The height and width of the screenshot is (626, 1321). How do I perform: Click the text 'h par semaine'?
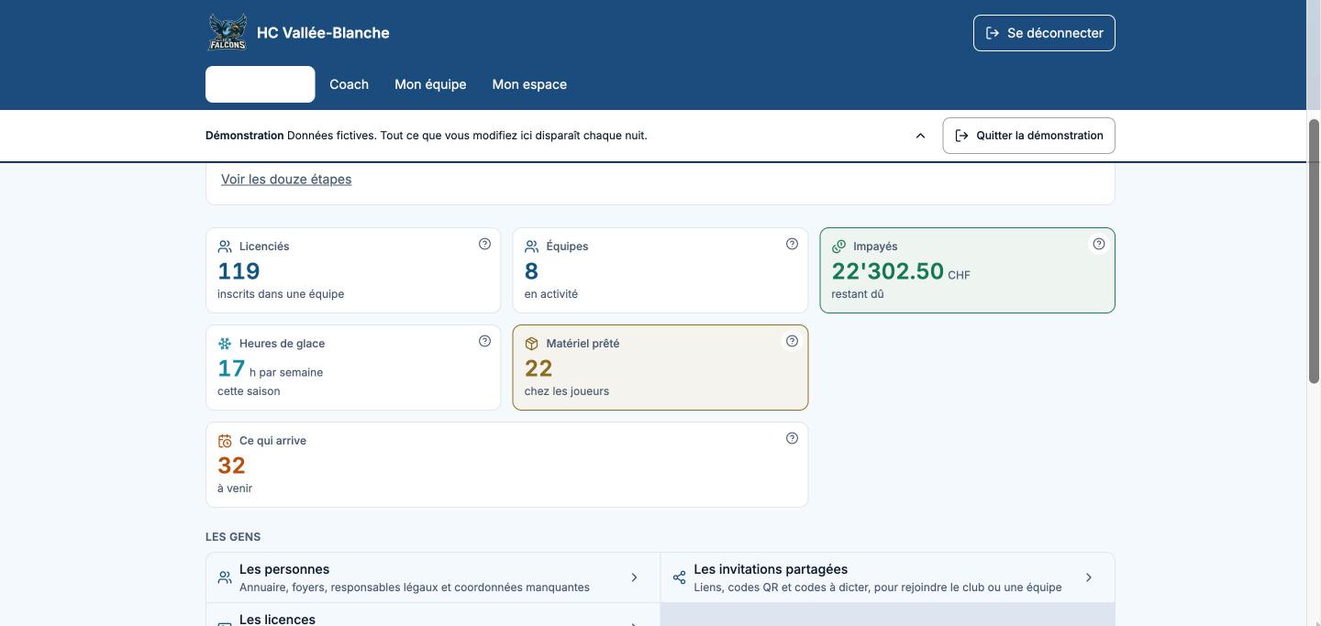tap(286, 372)
